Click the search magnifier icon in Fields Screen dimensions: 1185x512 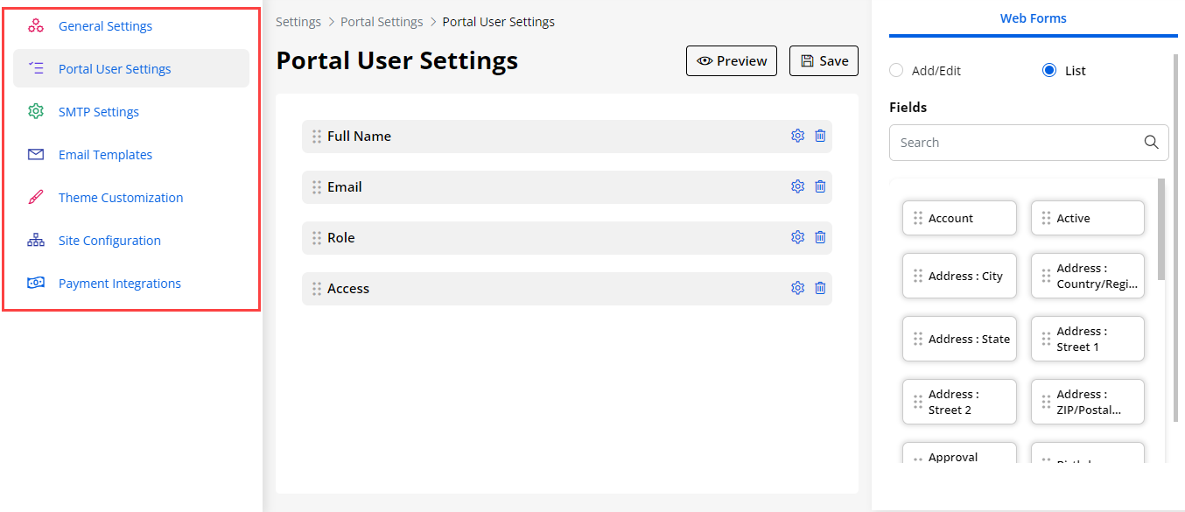click(x=1151, y=143)
